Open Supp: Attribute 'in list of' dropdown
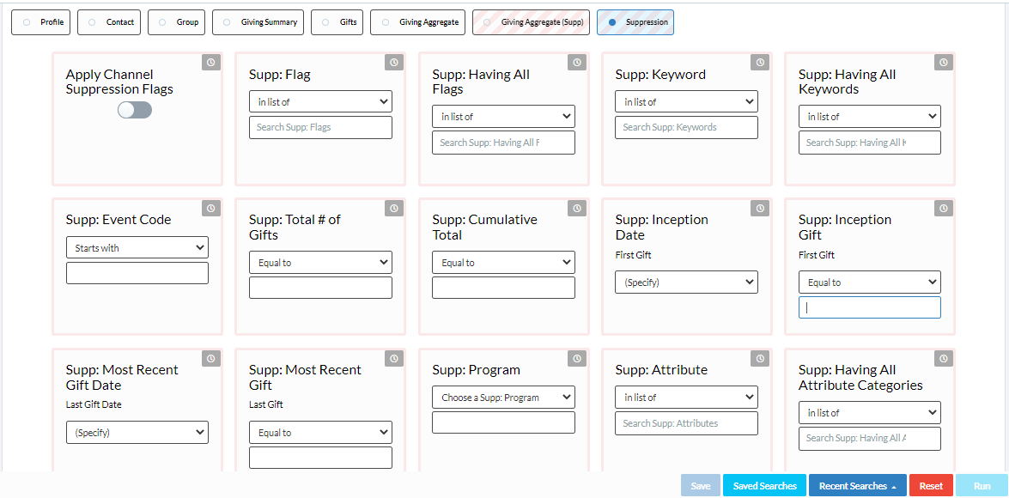1009x498 pixels. 686,397
